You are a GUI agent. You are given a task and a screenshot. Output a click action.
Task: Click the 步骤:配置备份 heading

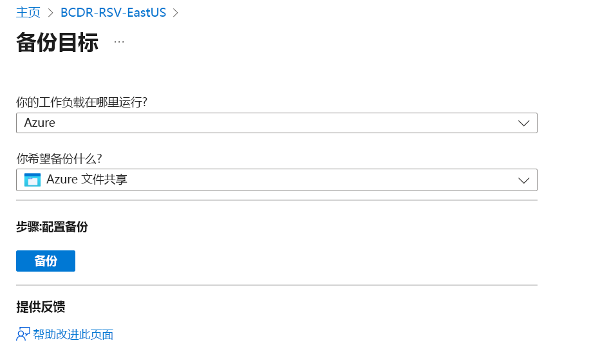point(52,227)
